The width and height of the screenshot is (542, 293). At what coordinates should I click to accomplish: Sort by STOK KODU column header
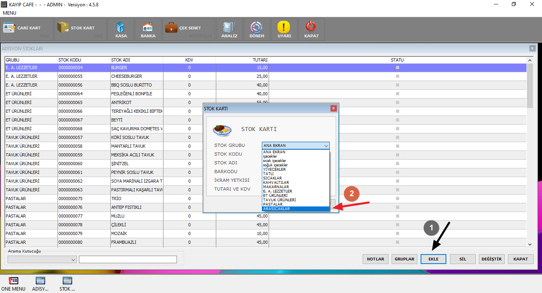[x=84, y=60]
